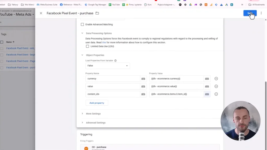Image resolution: width=267 pixels, height=150 pixels.
Task: Click the folder icon next to tag name
Action: [97, 13]
